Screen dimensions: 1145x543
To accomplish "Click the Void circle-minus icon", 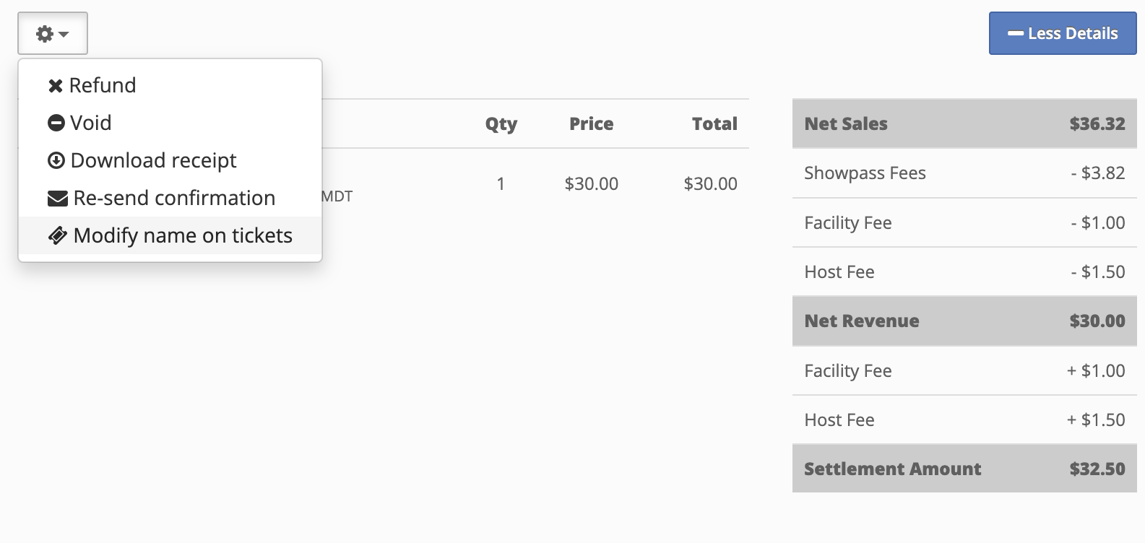I will click(56, 123).
